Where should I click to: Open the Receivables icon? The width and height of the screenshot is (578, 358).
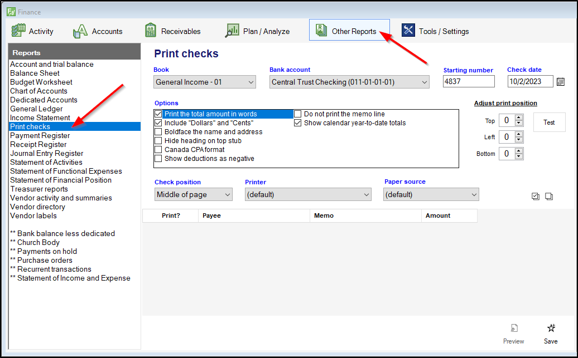pos(151,31)
